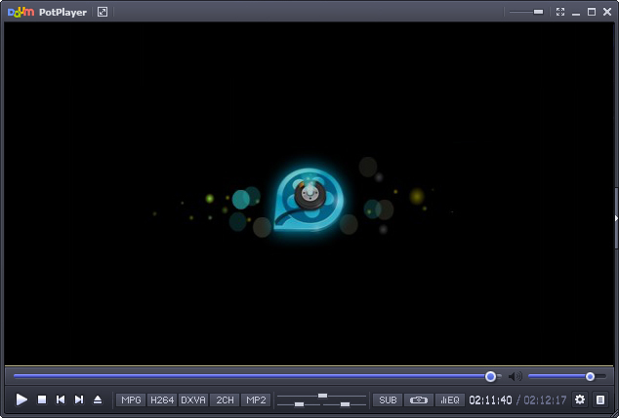
Task: Switch to fullscreen mode icon
Action: click(x=560, y=12)
